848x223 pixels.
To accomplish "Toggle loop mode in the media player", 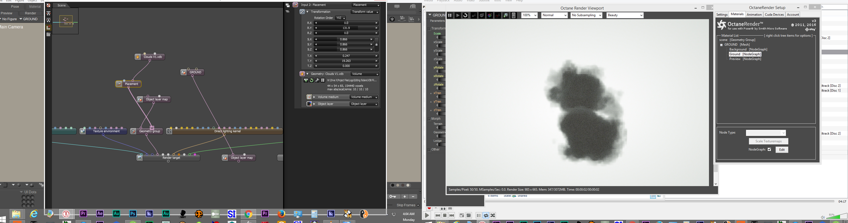I will click(x=486, y=216).
